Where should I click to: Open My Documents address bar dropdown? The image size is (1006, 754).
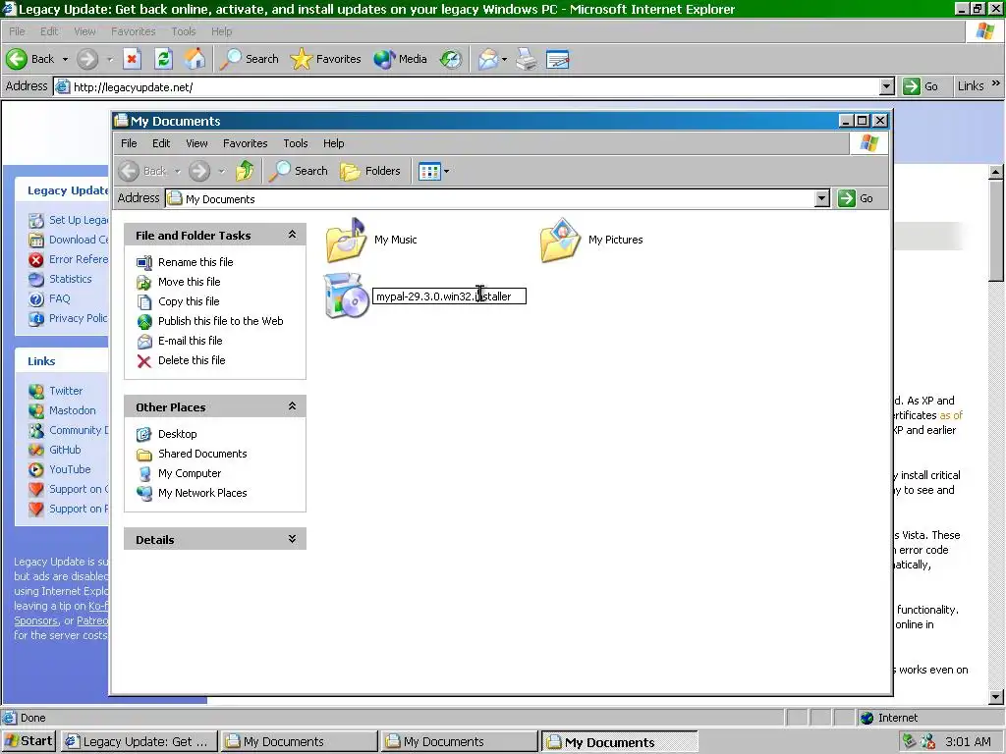pyautogui.click(x=822, y=198)
